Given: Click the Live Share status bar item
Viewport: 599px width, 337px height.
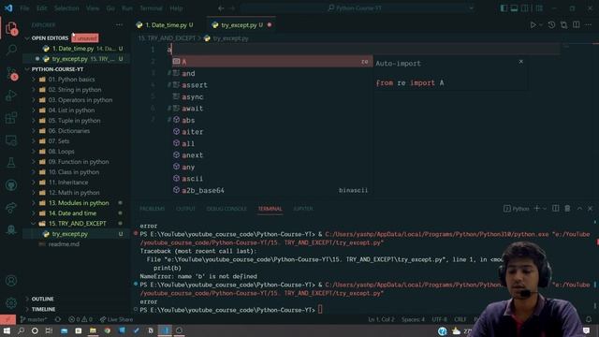Looking at the screenshot, I should [116, 319].
